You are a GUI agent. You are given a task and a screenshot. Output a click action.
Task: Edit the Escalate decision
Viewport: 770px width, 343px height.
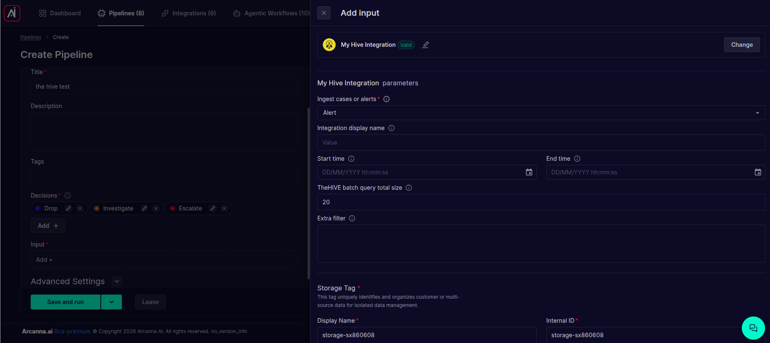tap(213, 208)
